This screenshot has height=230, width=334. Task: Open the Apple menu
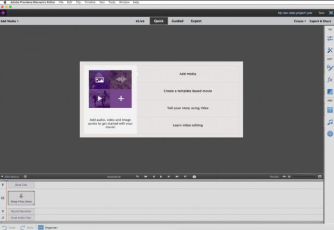click(x=5, y=2)
